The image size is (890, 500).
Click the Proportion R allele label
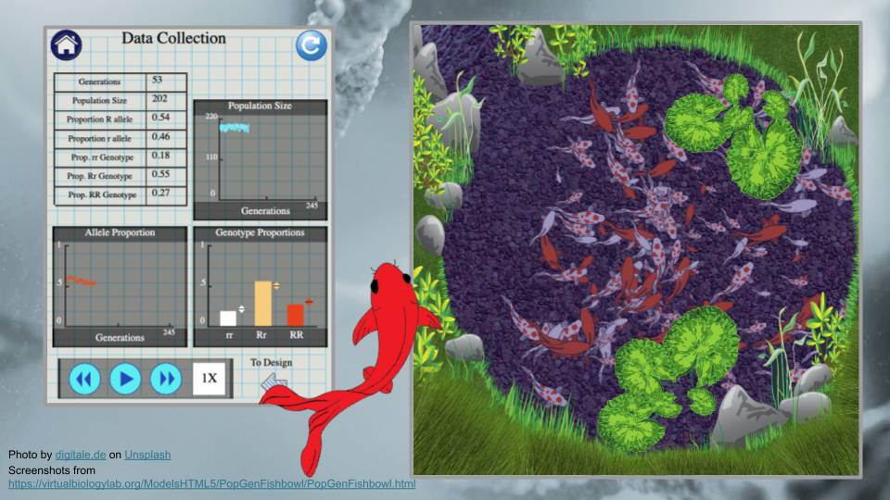tap(99, 119)
